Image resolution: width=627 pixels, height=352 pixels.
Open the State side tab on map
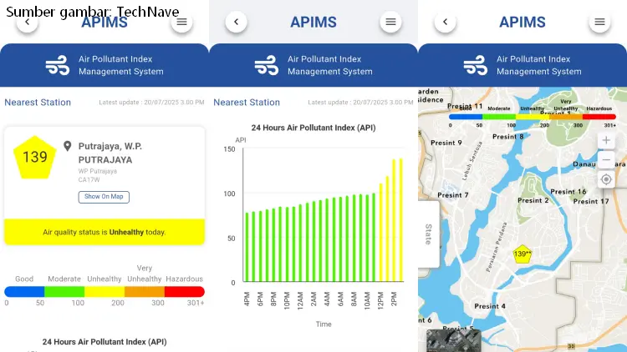click(428, 234)
